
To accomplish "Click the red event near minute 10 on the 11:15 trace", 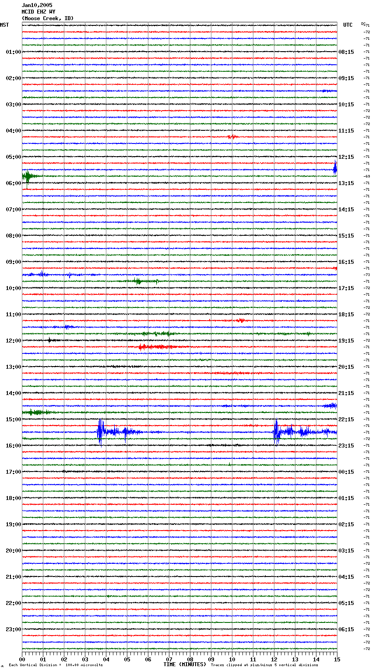I will tap(239, 321).
